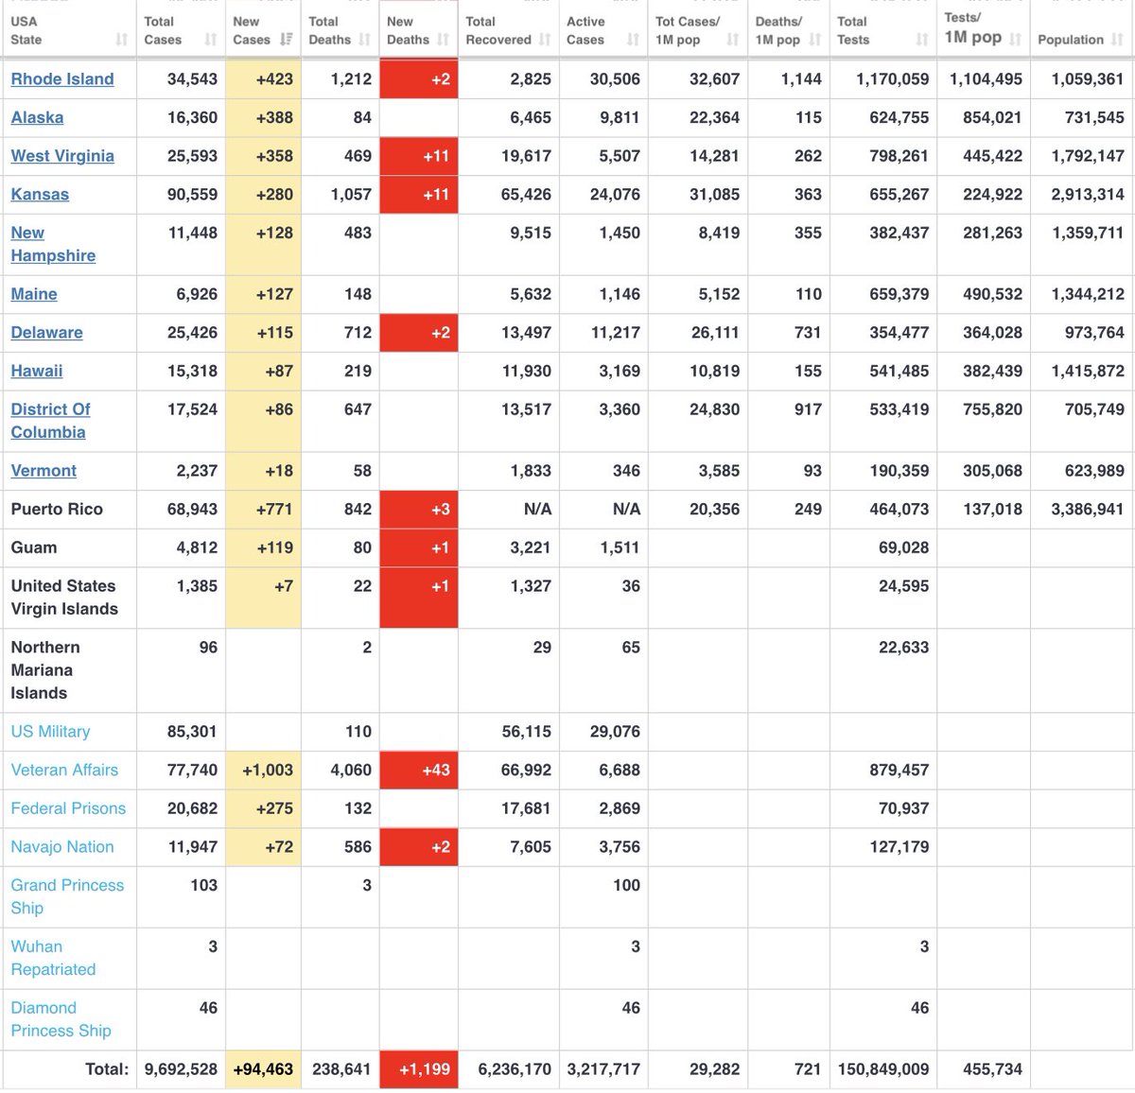1135x1093 pixels.
Task: Open the Kansas state link
Action: pyautogui.click(x=40, y=194)
